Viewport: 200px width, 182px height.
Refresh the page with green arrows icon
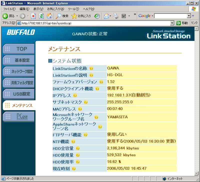coord(41,16)
